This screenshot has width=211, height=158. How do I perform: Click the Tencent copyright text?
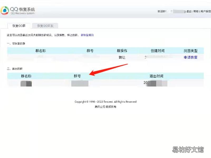tap(106, 102)
